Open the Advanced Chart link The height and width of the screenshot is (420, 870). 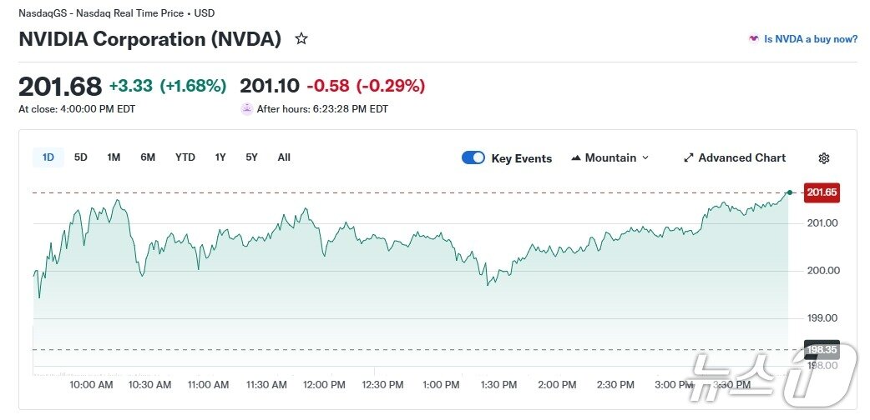point(741,158)
